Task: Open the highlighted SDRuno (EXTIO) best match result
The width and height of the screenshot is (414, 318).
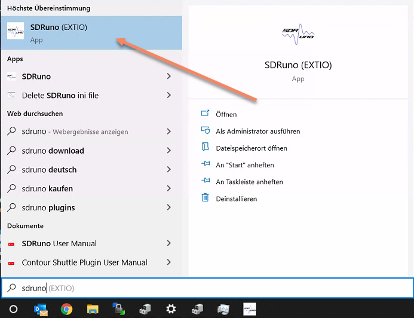Action: click(x=91, y=33)
